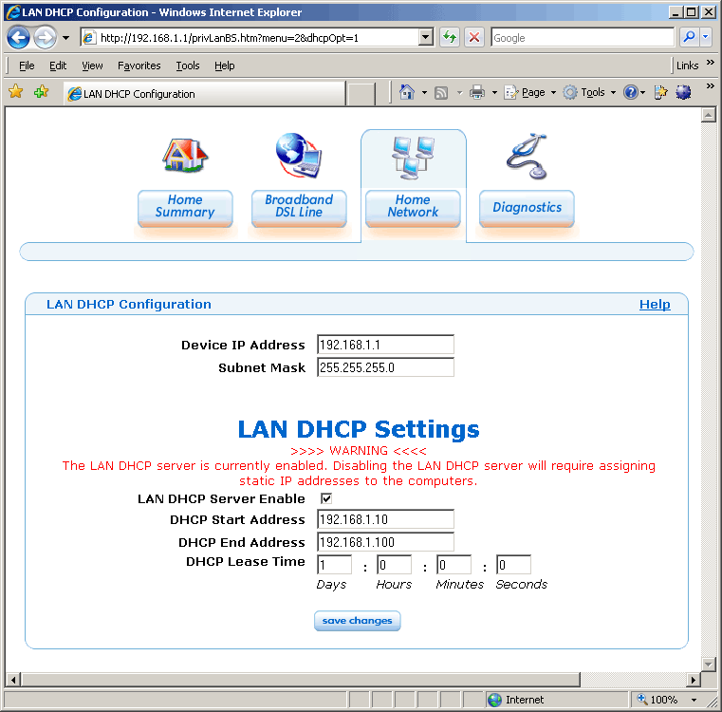Click the Refresh page icon

[450, 38]
